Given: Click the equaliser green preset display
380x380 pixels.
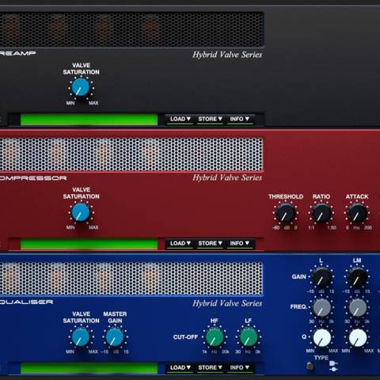Looking at the screenshot, I should [x=89, y=368].
